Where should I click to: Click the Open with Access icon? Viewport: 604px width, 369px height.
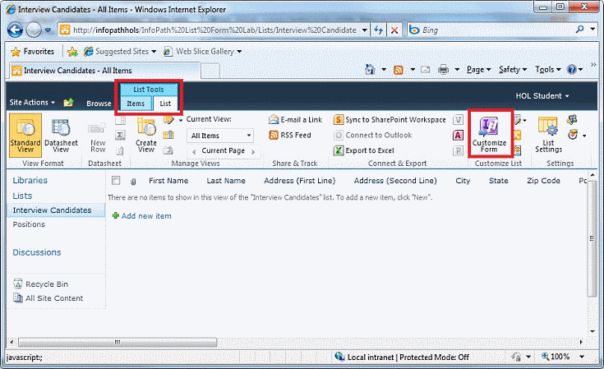pos(458,136)
